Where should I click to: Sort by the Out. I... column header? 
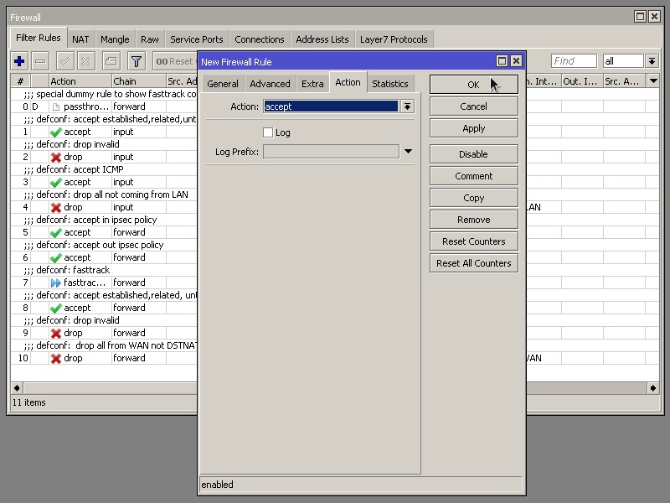(582, 80)
